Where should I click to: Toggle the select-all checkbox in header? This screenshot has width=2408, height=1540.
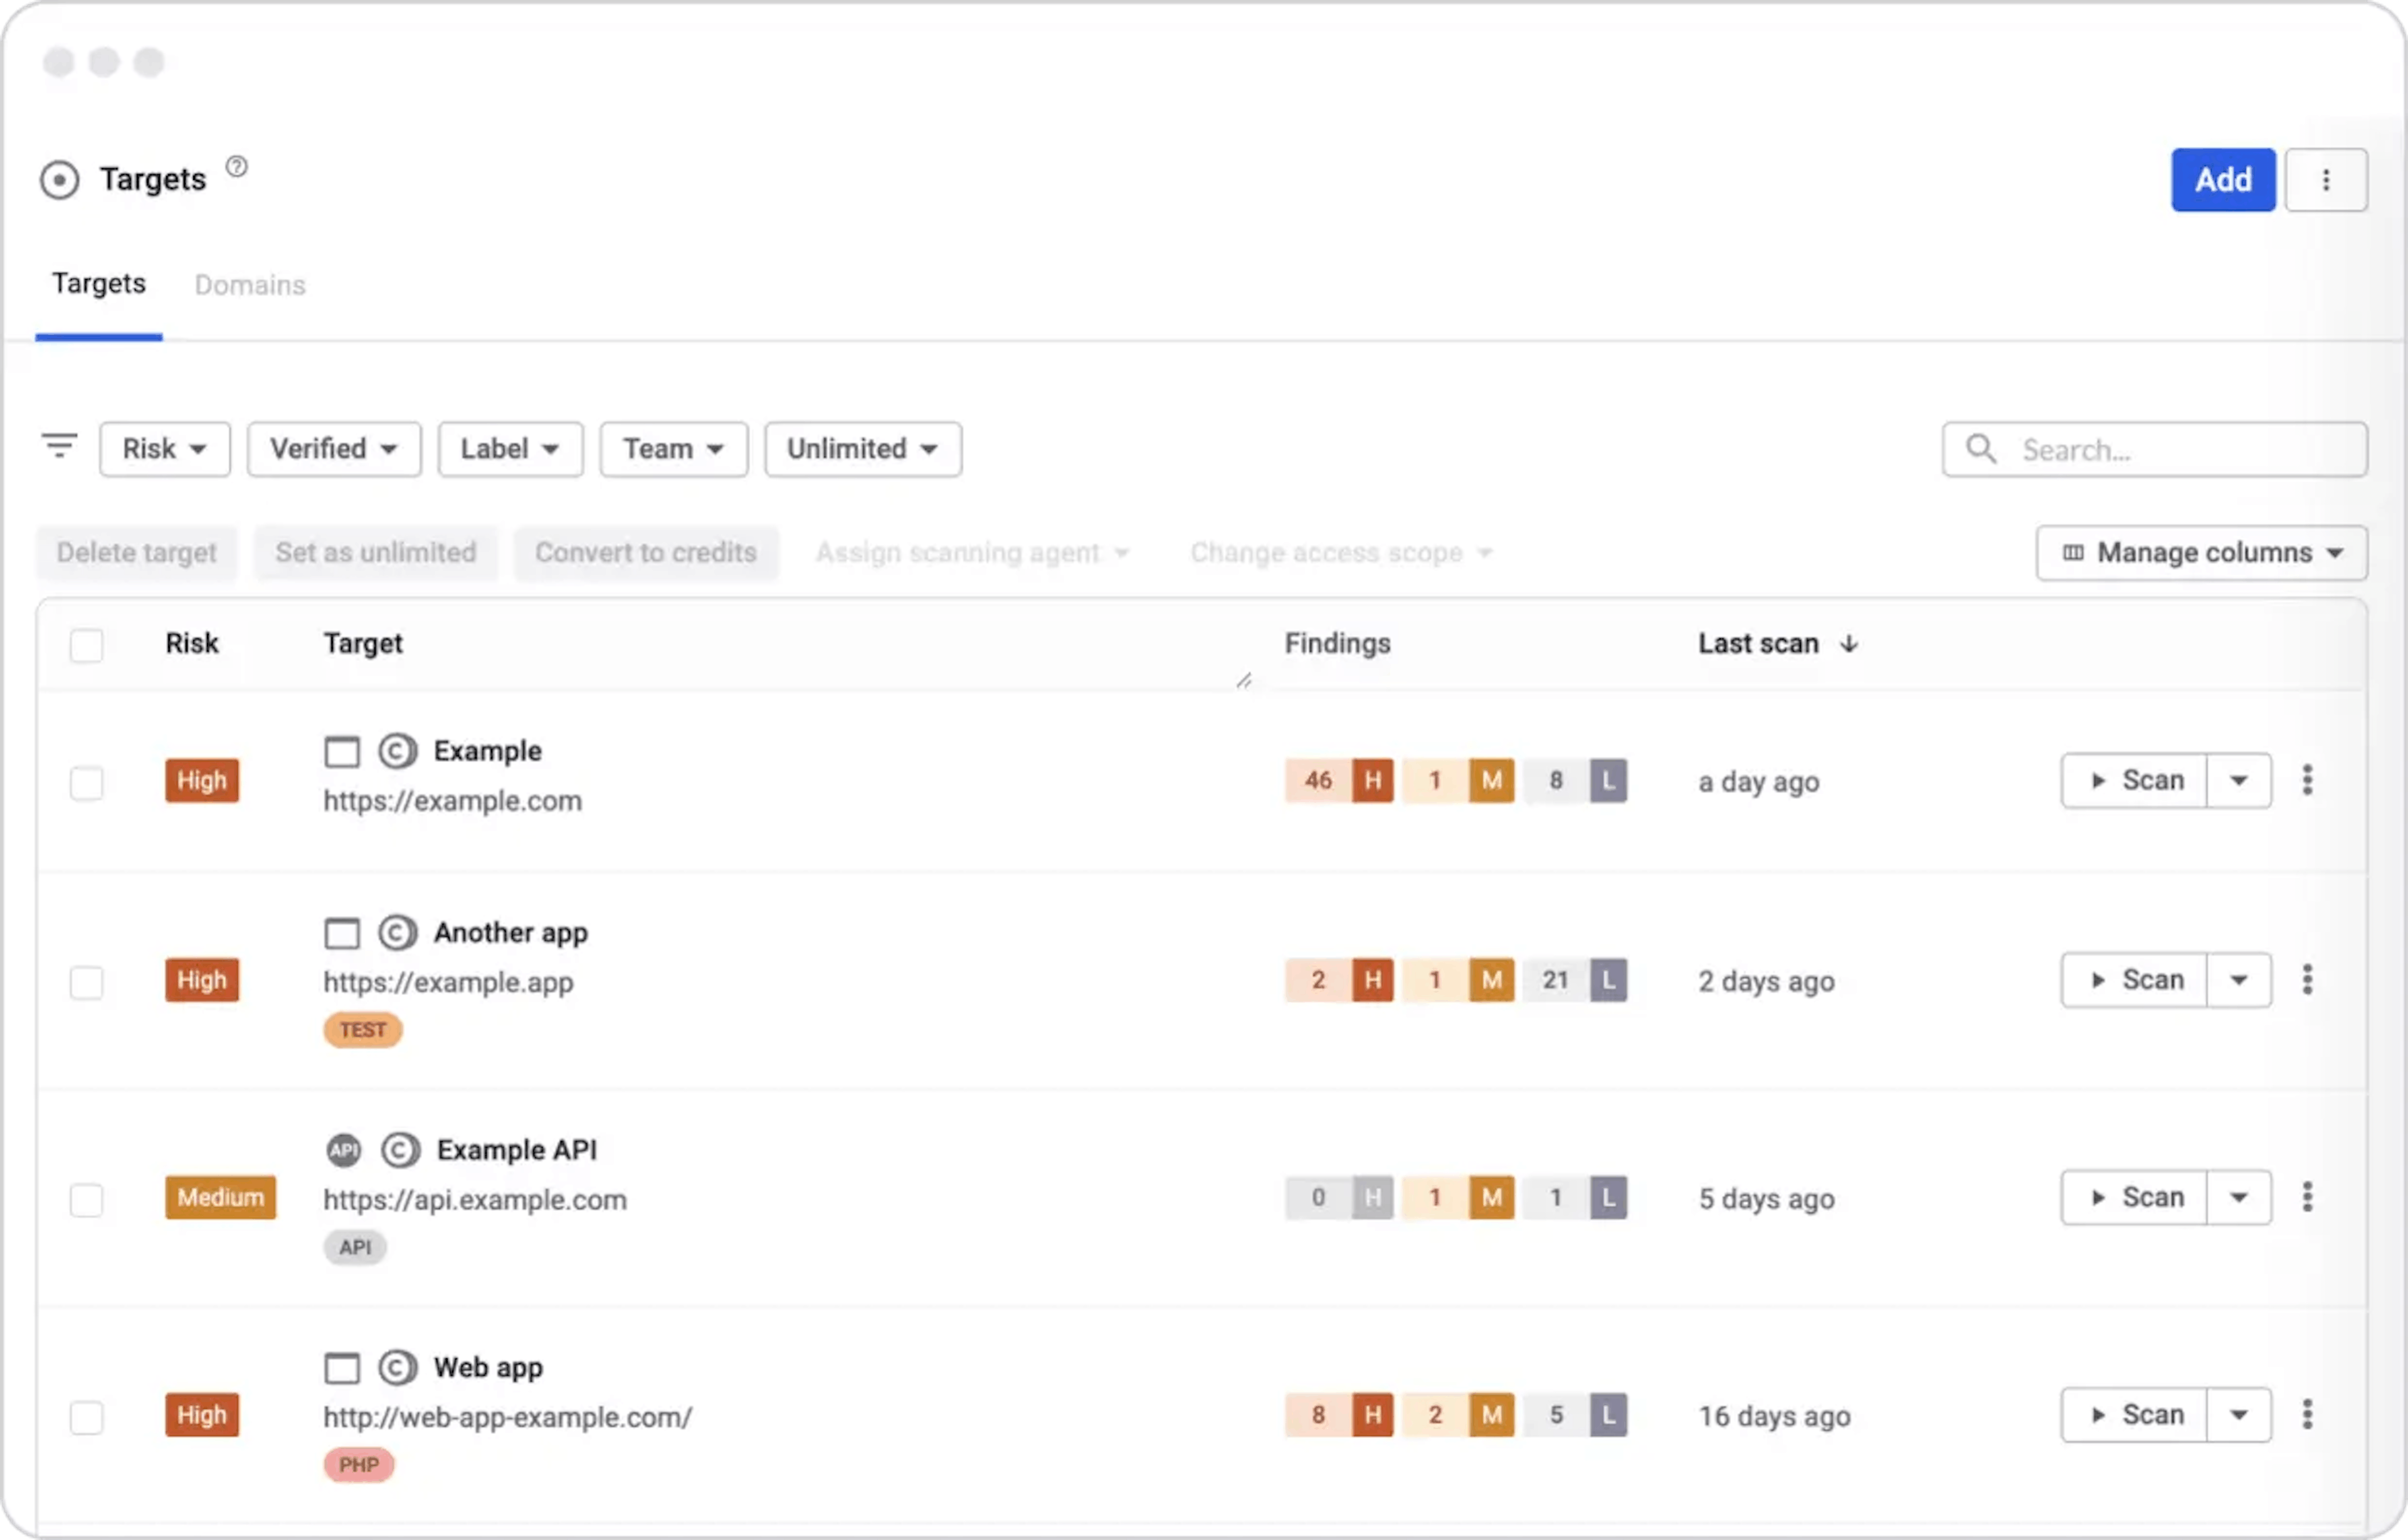point(87,645)
